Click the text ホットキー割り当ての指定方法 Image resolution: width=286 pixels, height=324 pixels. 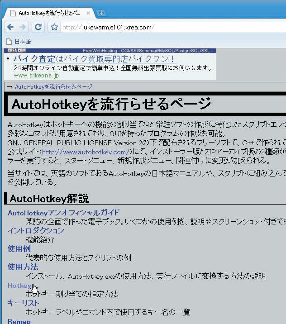coord(72,294)
